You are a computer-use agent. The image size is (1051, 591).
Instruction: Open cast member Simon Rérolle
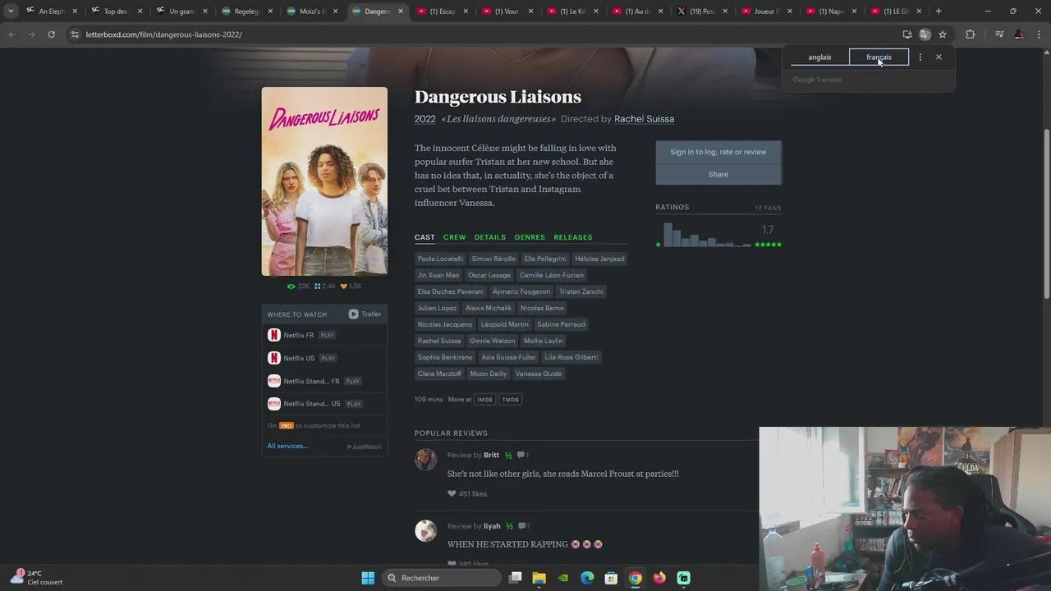point(493,259)
